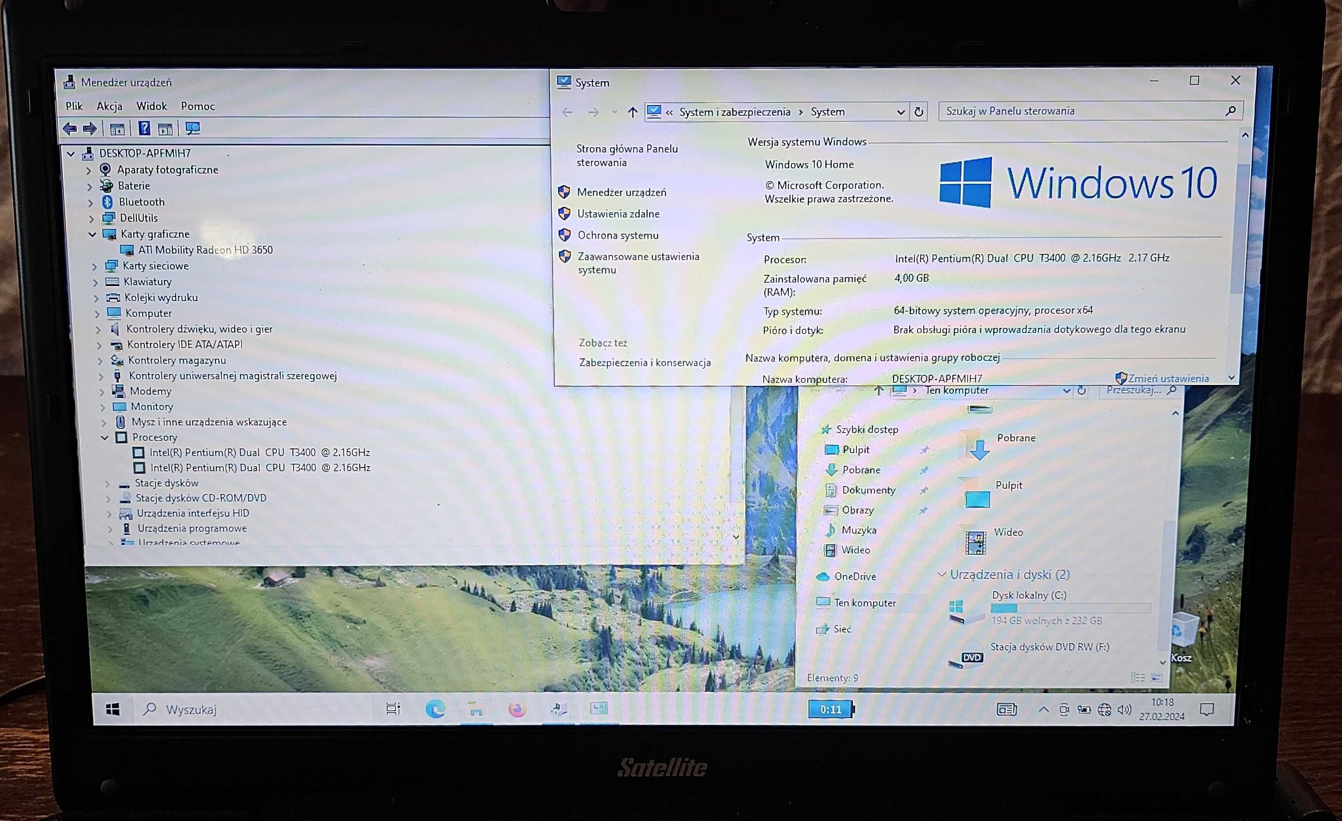Image resolution: width=1342 pixels, height=821 pixels.
Task: Open the network globe icon in system tray
Action: 1104,709
